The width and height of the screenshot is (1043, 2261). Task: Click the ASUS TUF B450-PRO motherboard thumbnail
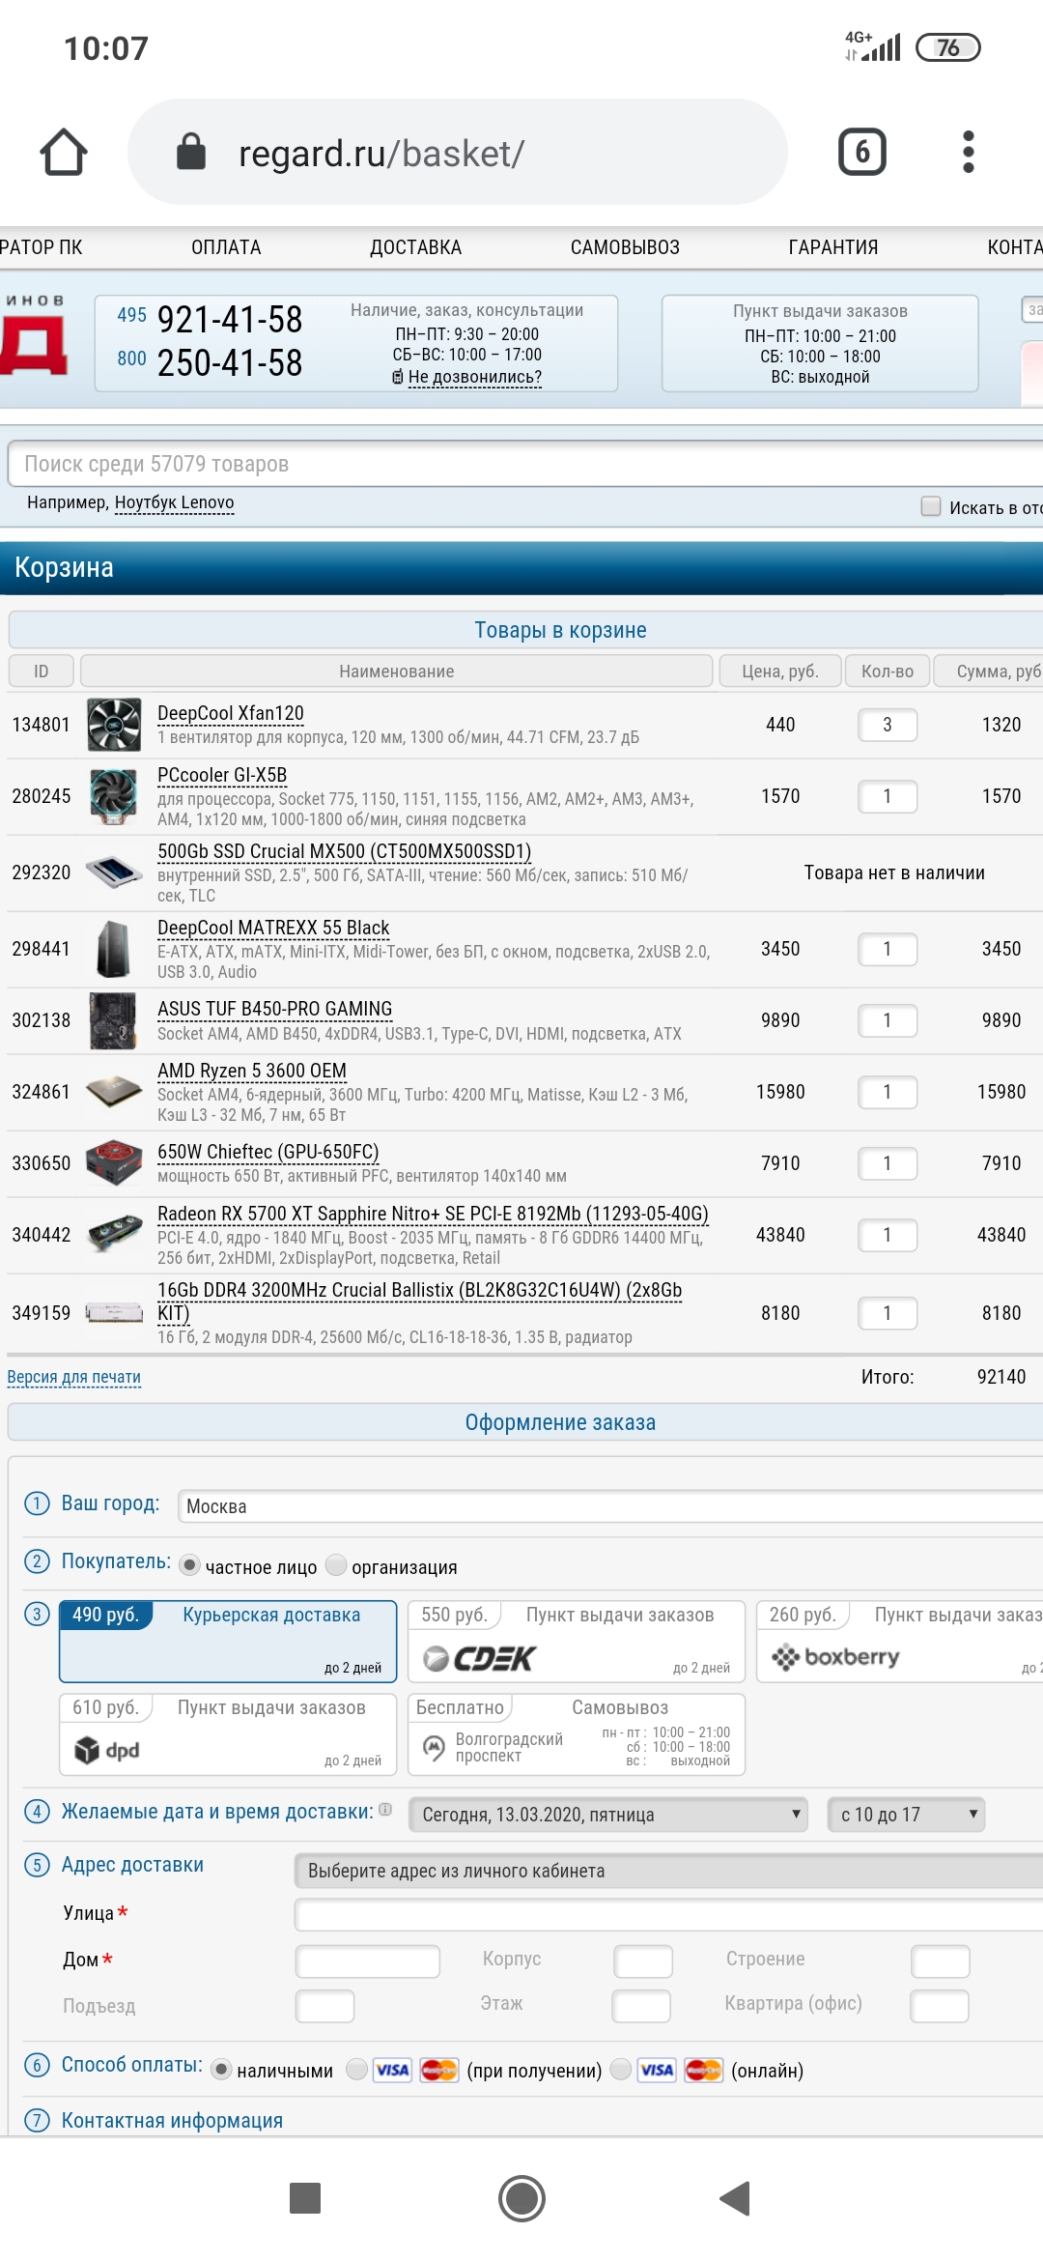(114, 1020)
